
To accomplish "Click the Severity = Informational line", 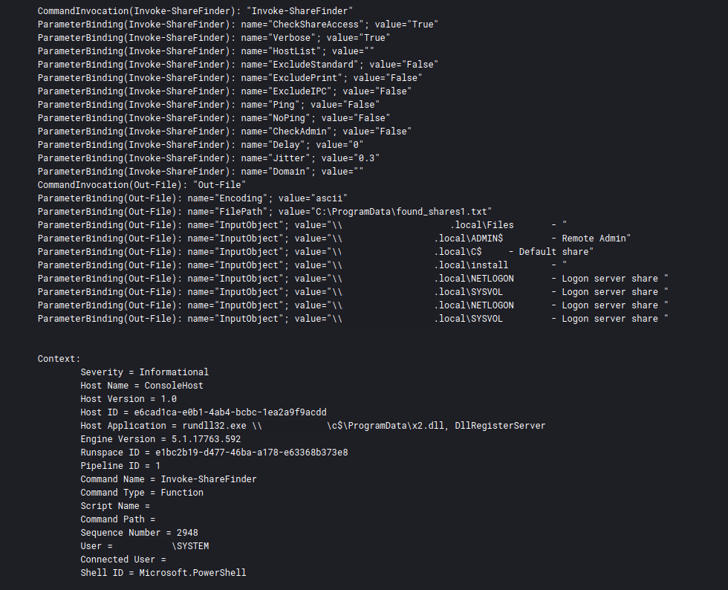I will 144,372.
